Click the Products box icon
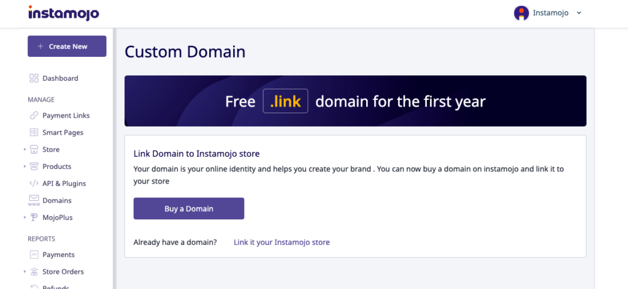628x289 pixels. tap(34, 167)
